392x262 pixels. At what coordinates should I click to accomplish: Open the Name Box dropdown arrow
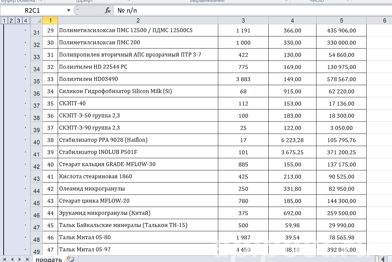point(69,11)
